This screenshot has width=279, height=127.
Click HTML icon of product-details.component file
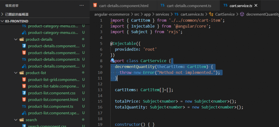tap(24, 53)
